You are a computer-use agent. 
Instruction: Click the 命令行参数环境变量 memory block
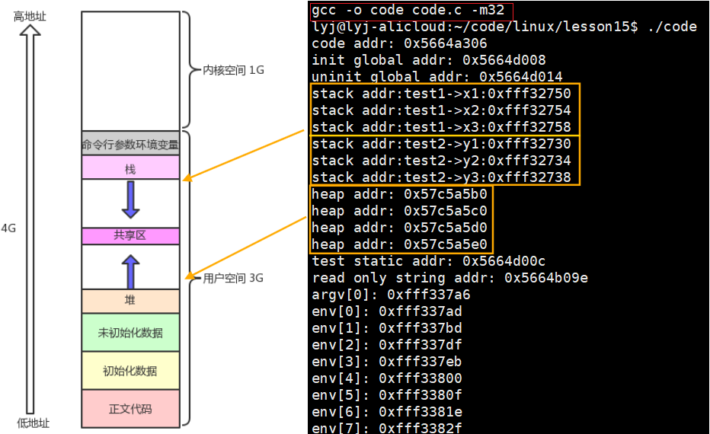pos(130,143)
